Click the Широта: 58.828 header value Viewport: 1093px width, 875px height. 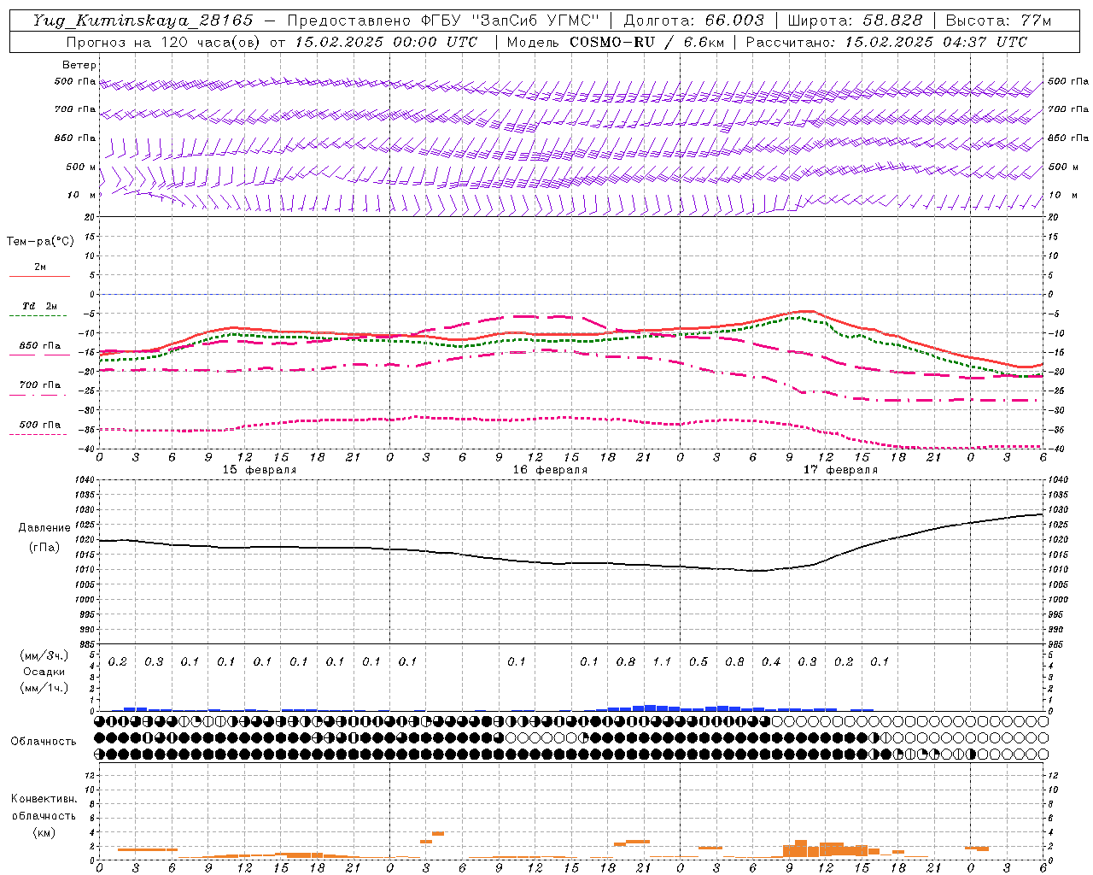click(x=855, y=21)
